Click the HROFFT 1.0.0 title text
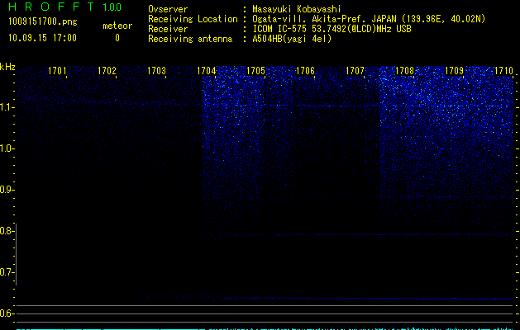The width and height of the screenshot is (520, 330). coord(64,7)
